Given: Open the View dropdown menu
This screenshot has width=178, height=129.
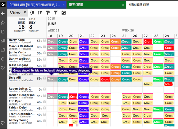Looking at the screenshot, I should [18, 12].
